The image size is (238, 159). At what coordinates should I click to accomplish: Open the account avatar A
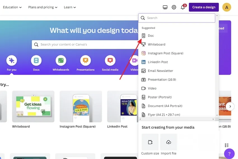[227, 7]
